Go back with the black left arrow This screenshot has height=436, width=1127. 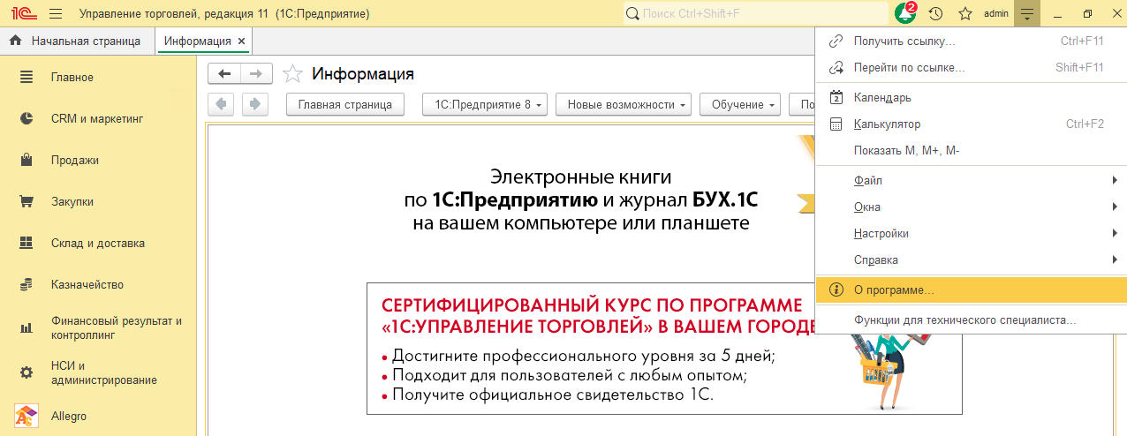224,74
